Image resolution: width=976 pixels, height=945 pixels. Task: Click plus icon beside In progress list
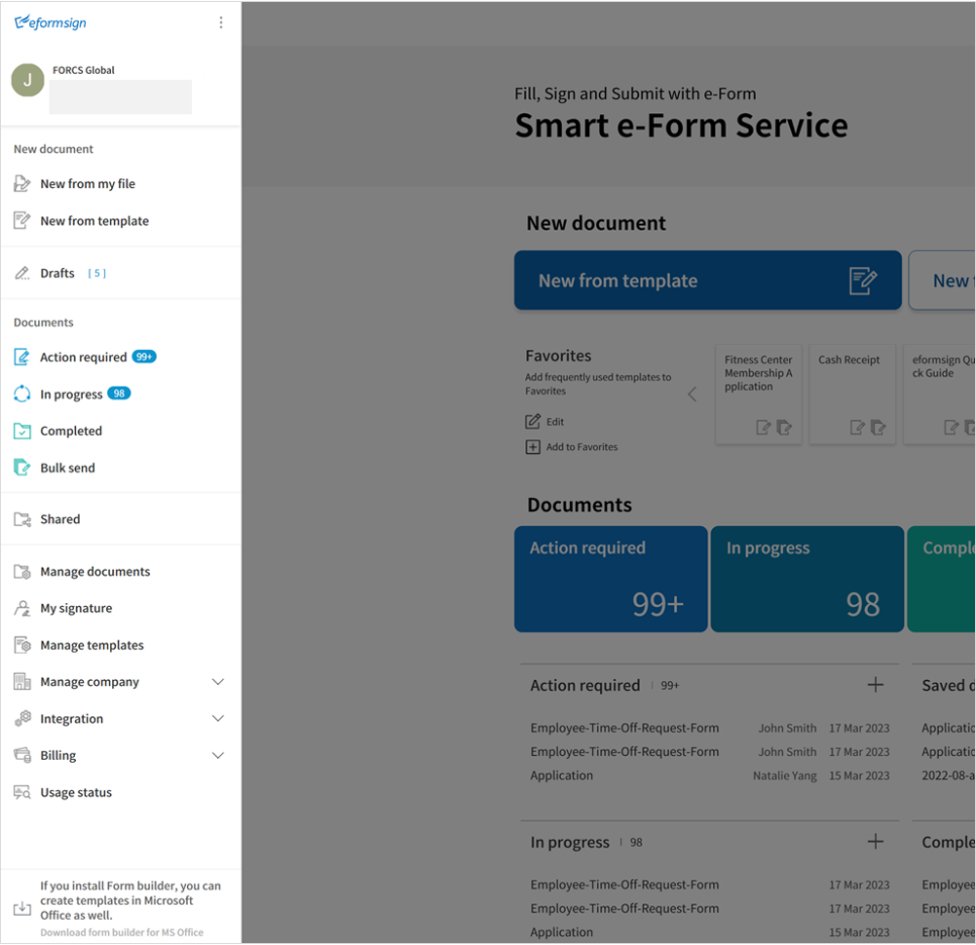coord(875,842)
